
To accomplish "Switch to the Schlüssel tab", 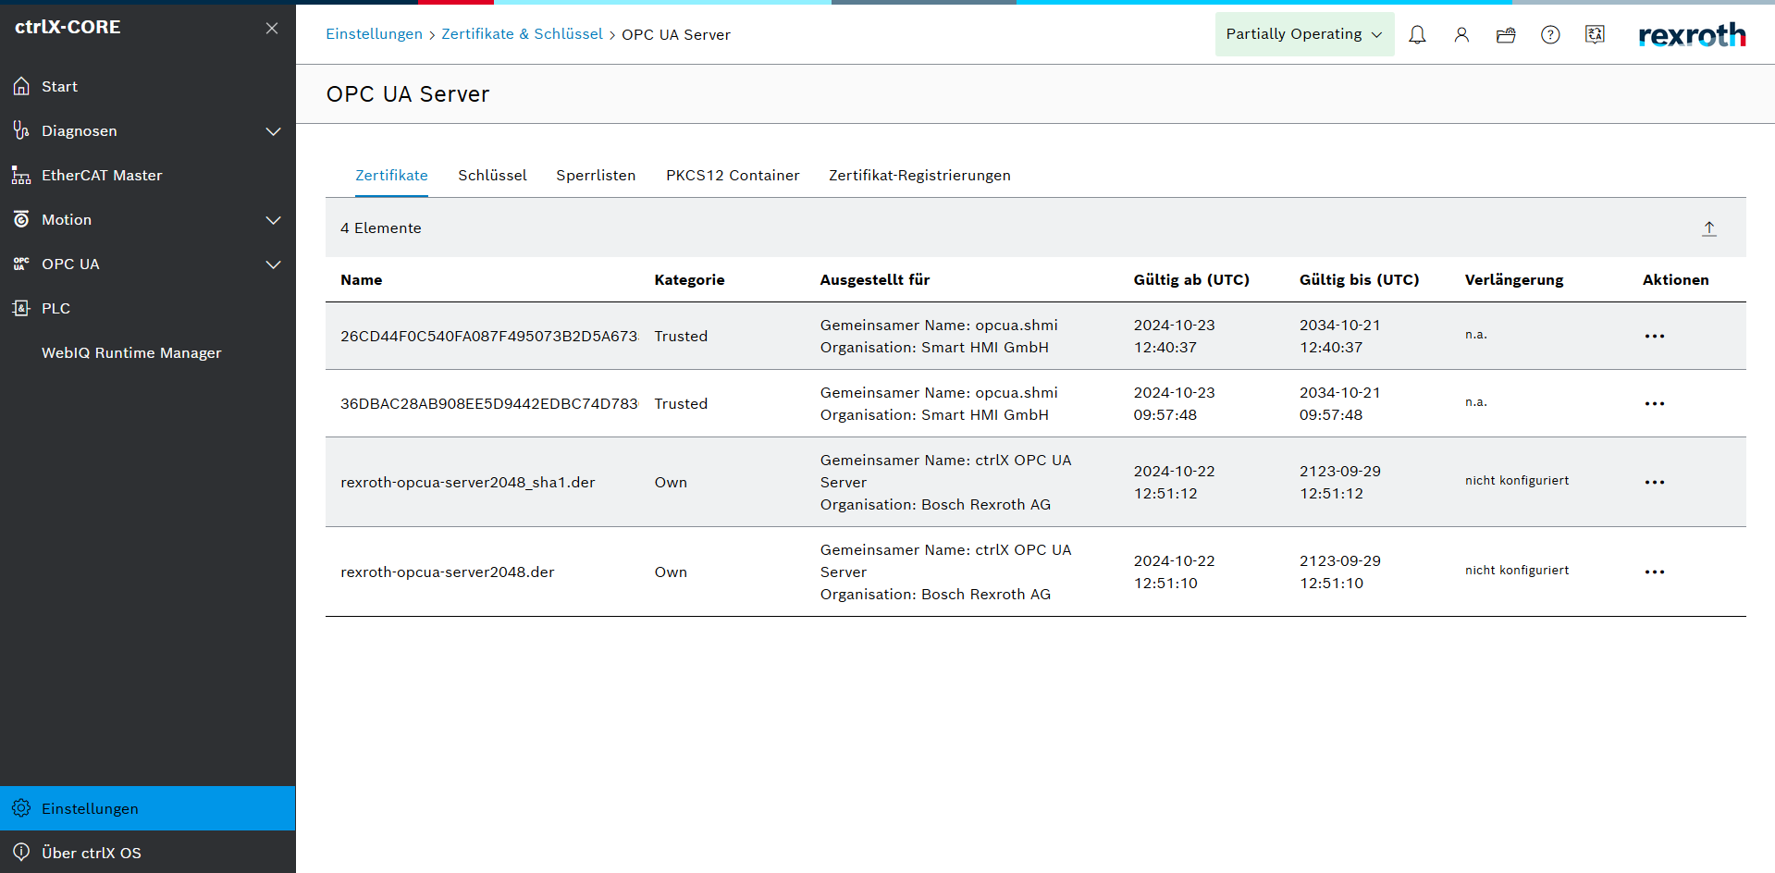I will [x=492, y=176].
